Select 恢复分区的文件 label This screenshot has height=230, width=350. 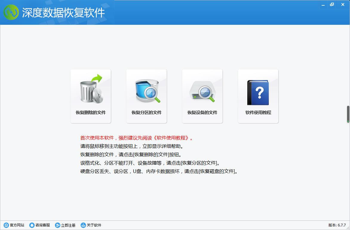pyautogui.click(x=146, y=113)
